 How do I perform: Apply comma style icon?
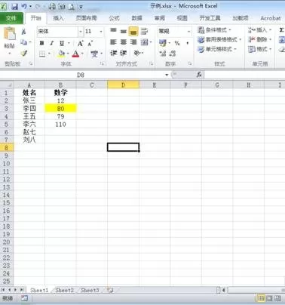pyautogui.click(x=188, y=43)
